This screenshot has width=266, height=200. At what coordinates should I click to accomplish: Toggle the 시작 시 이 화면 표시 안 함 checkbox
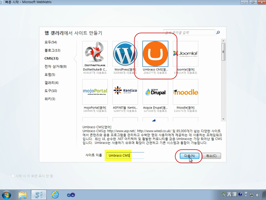(13, 176)
